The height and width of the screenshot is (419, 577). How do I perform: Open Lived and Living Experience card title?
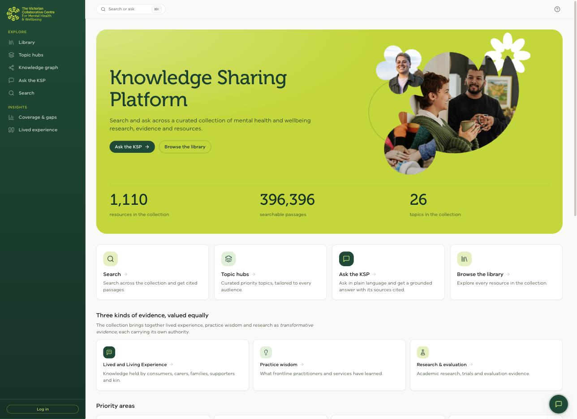pos(135,364)
